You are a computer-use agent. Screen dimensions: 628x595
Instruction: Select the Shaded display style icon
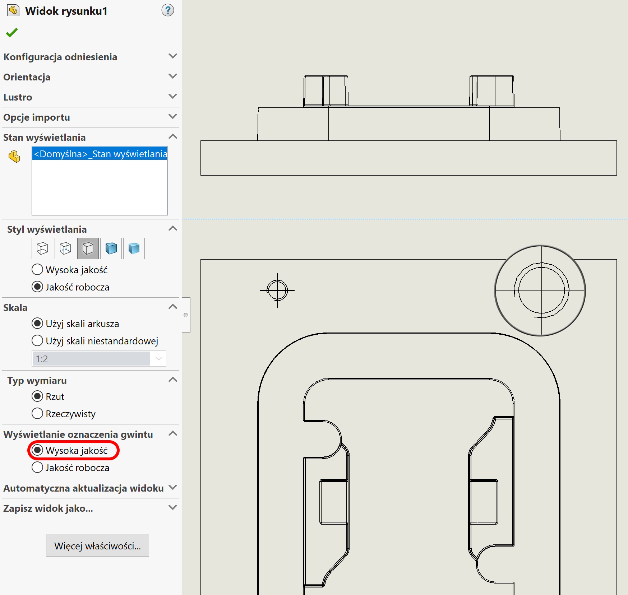(134, 248)
